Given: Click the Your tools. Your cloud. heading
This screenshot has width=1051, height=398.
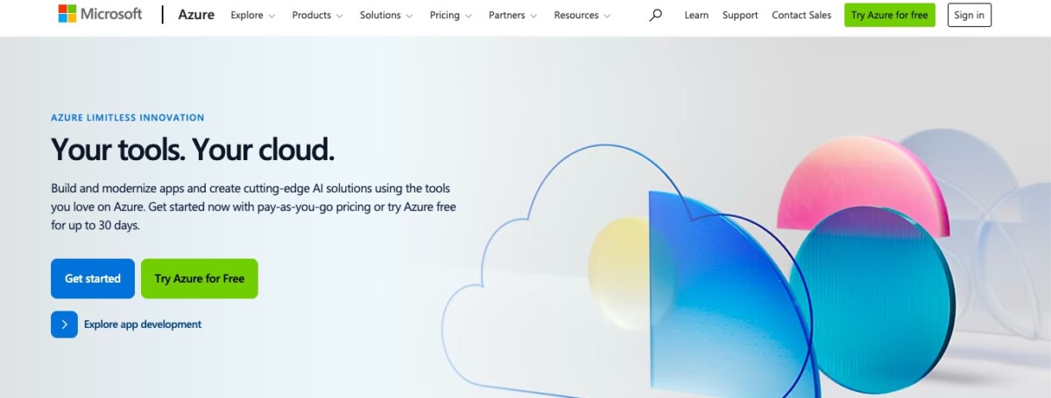Looking at the screenshot, I should [x=193, y=150].
